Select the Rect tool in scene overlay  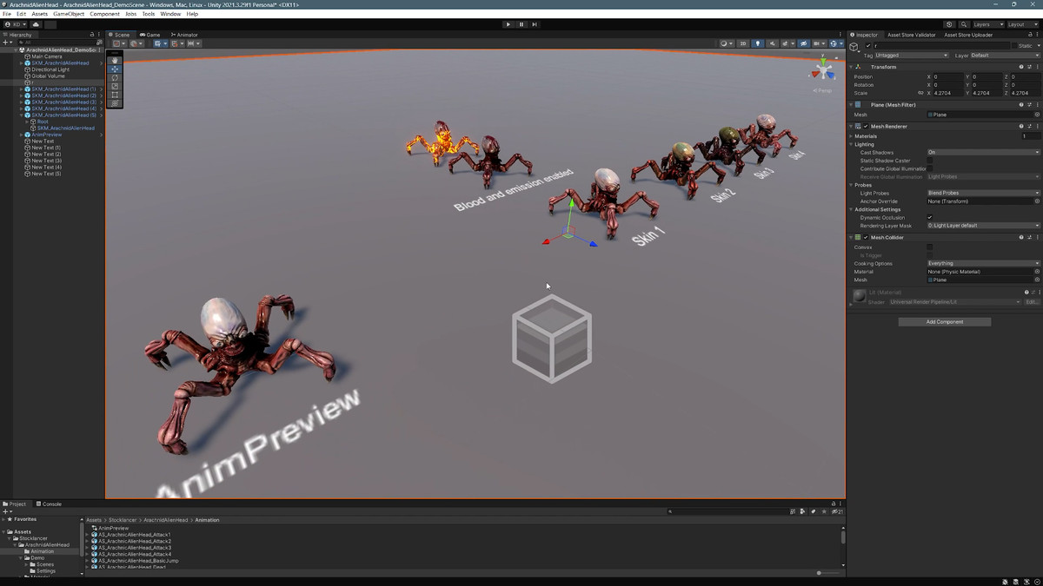pos(115,95)
